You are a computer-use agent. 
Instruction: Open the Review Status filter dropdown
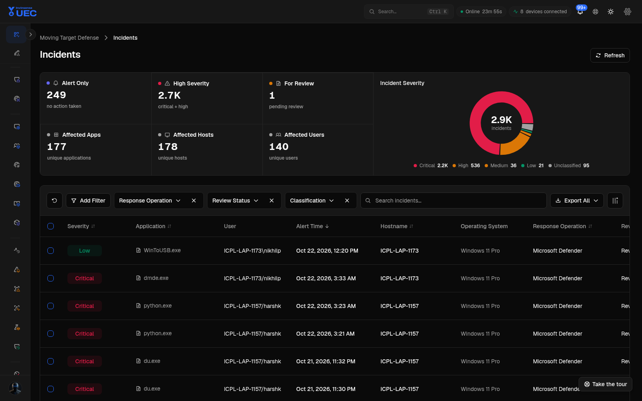[x=235, y=200]
